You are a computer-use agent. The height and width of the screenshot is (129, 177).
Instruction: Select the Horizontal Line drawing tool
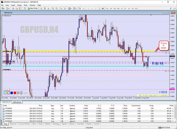click(92, 8)
